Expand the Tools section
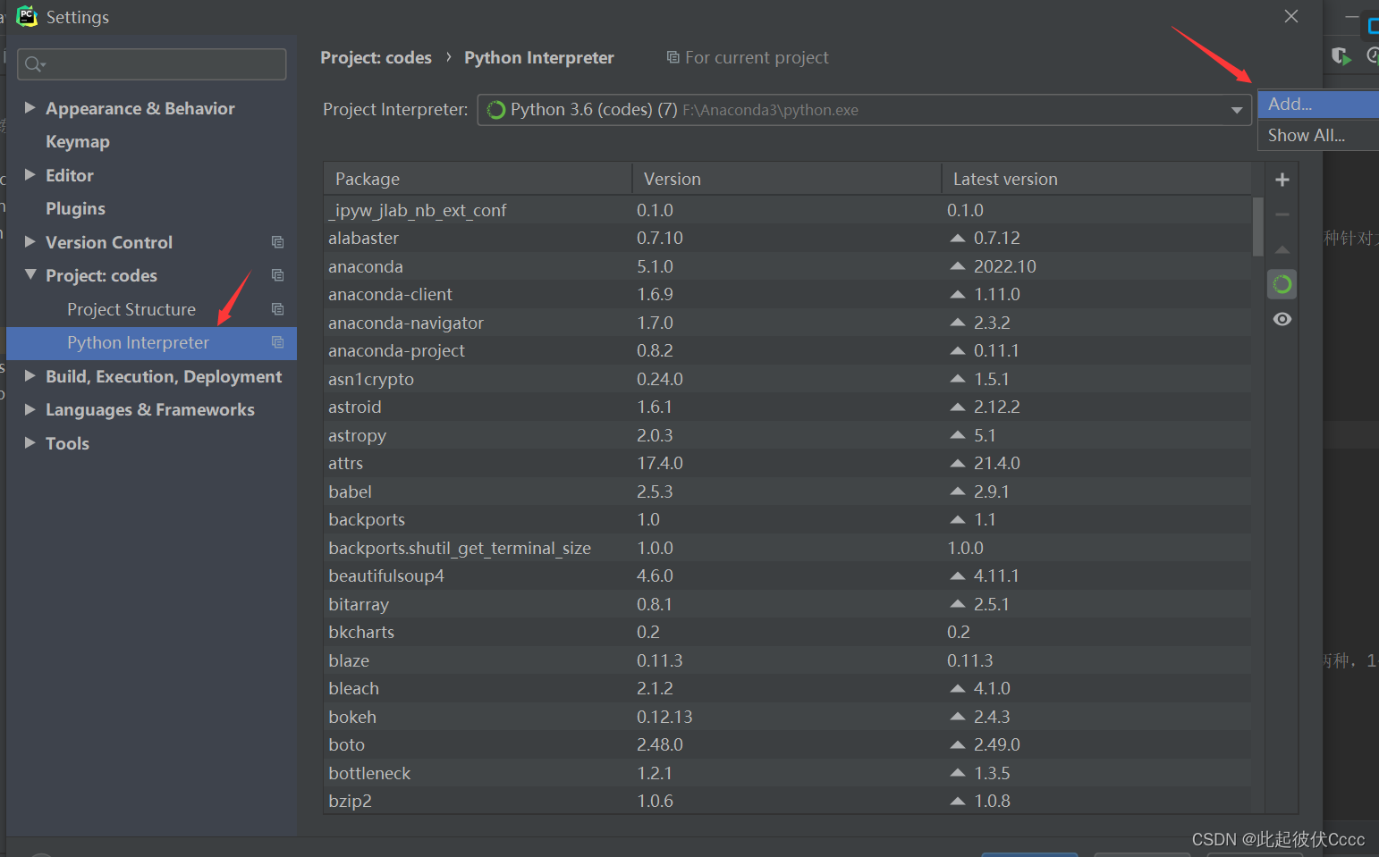Screen dimensions: 1379x857 30,442
